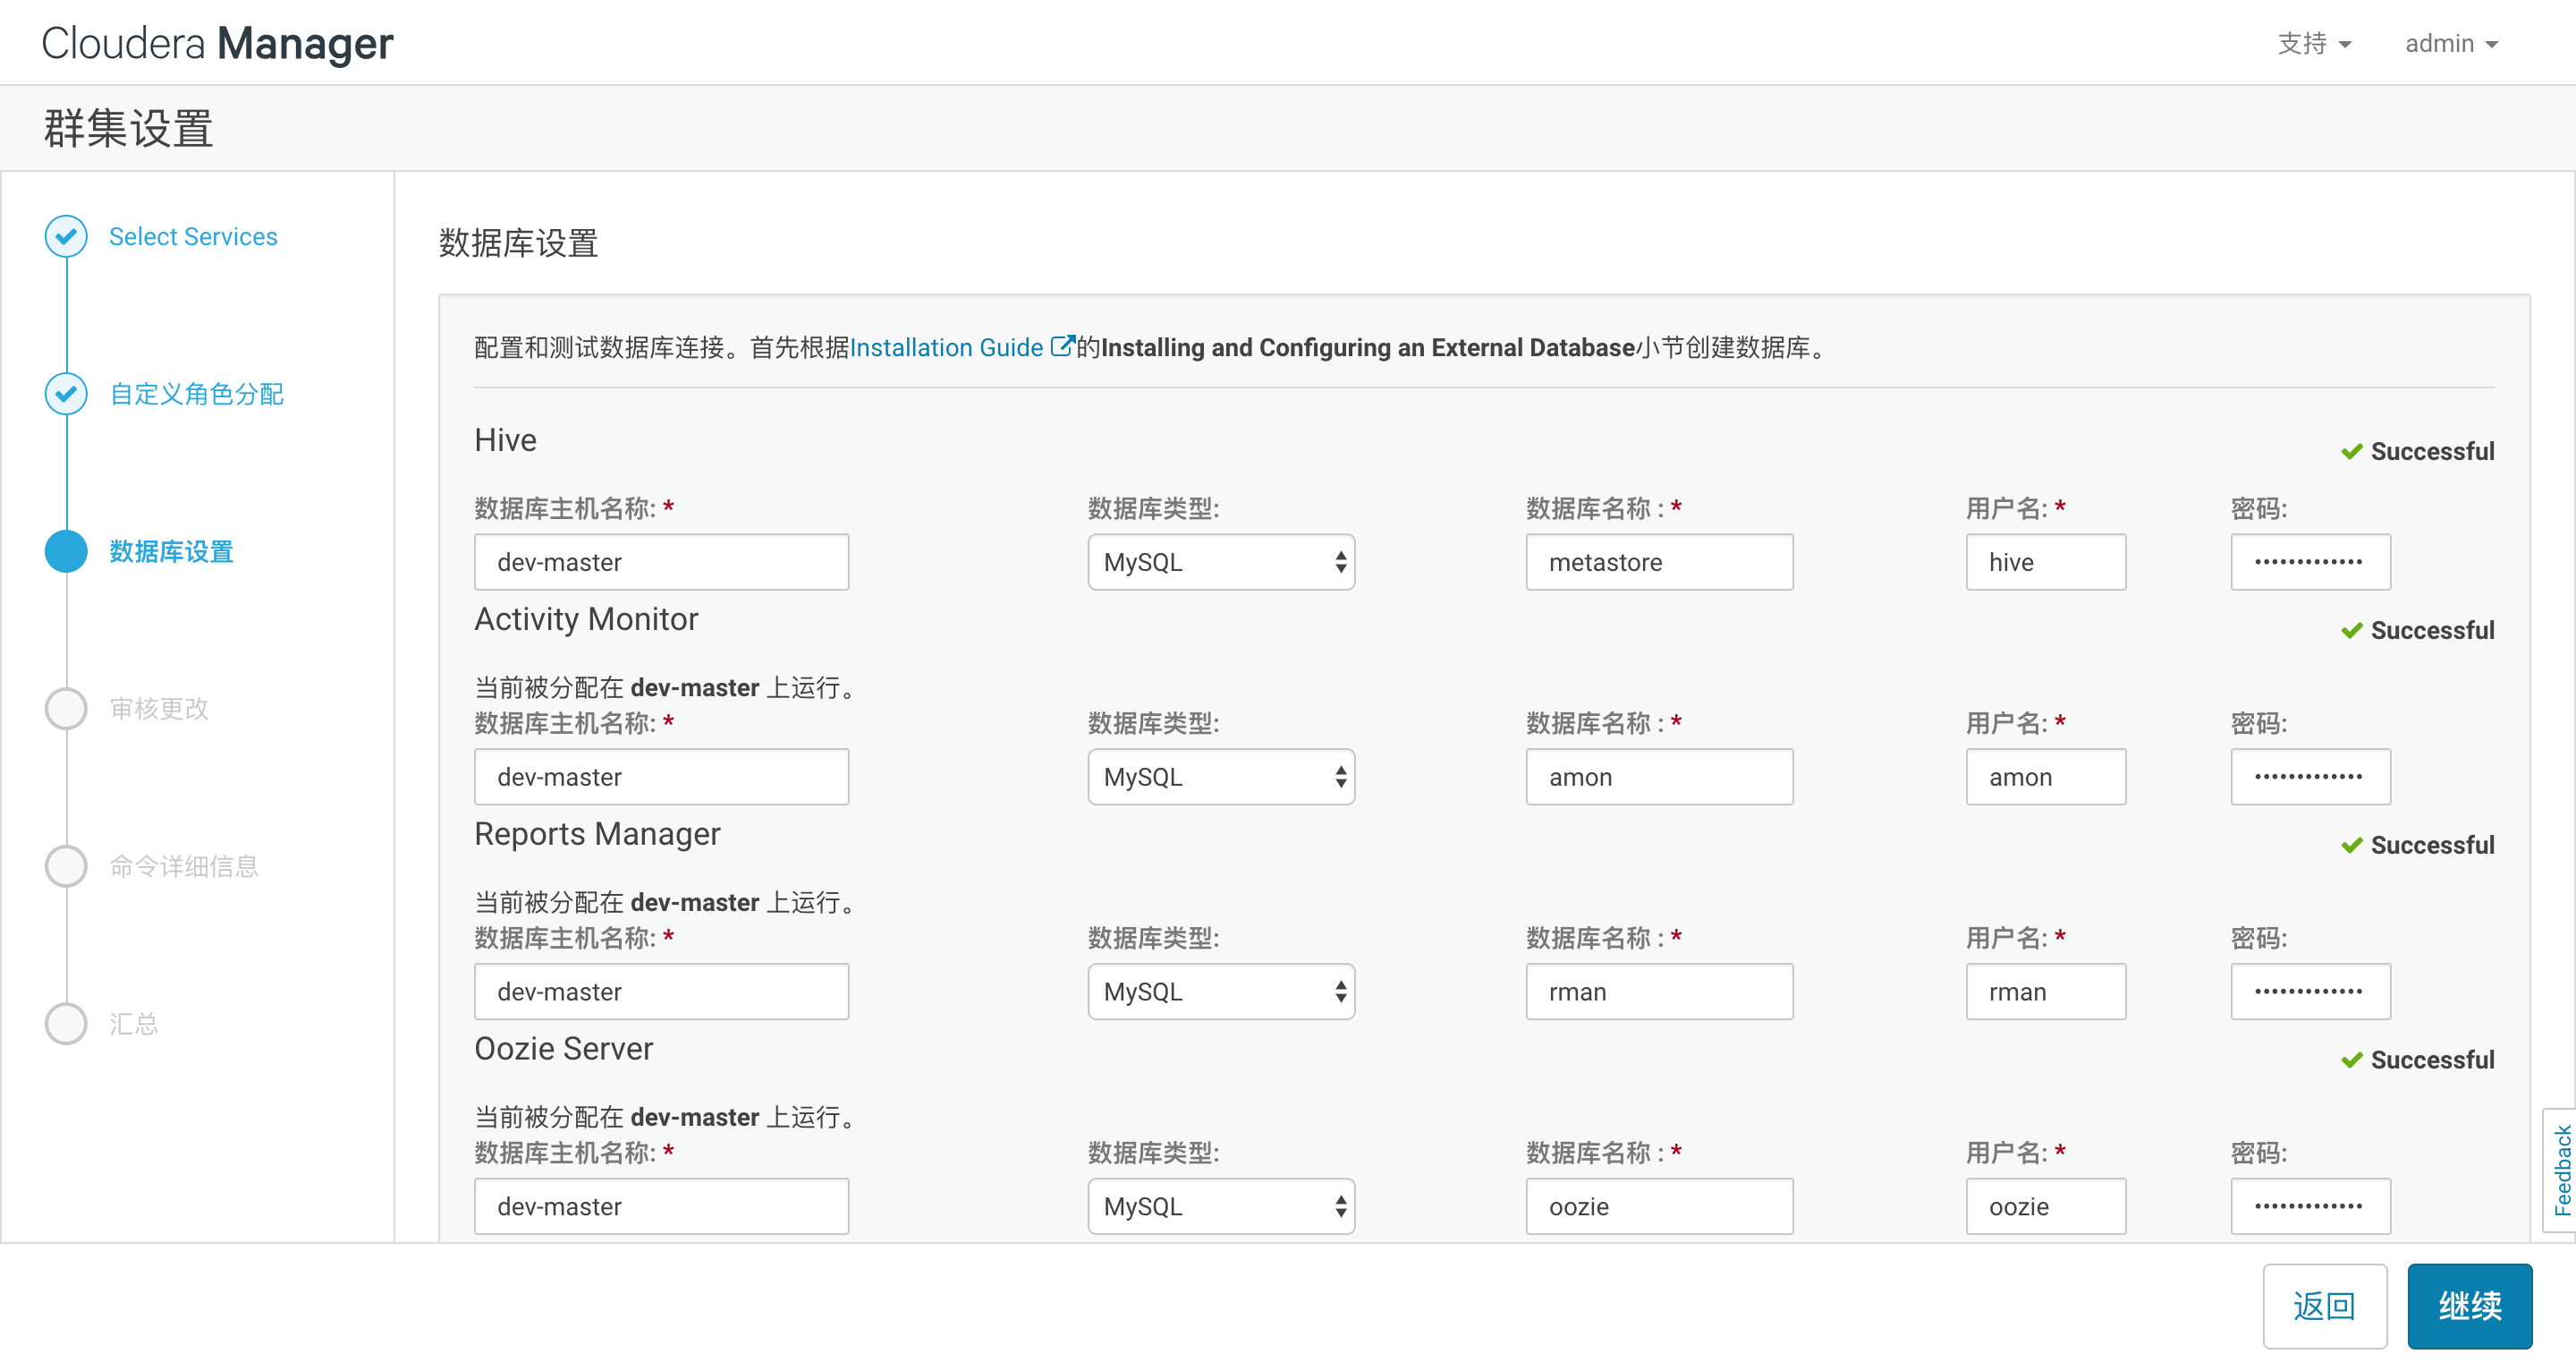Click the Hive database name field metastore
Screen dimensions: 2576x1371
[x=1658, y=562]
